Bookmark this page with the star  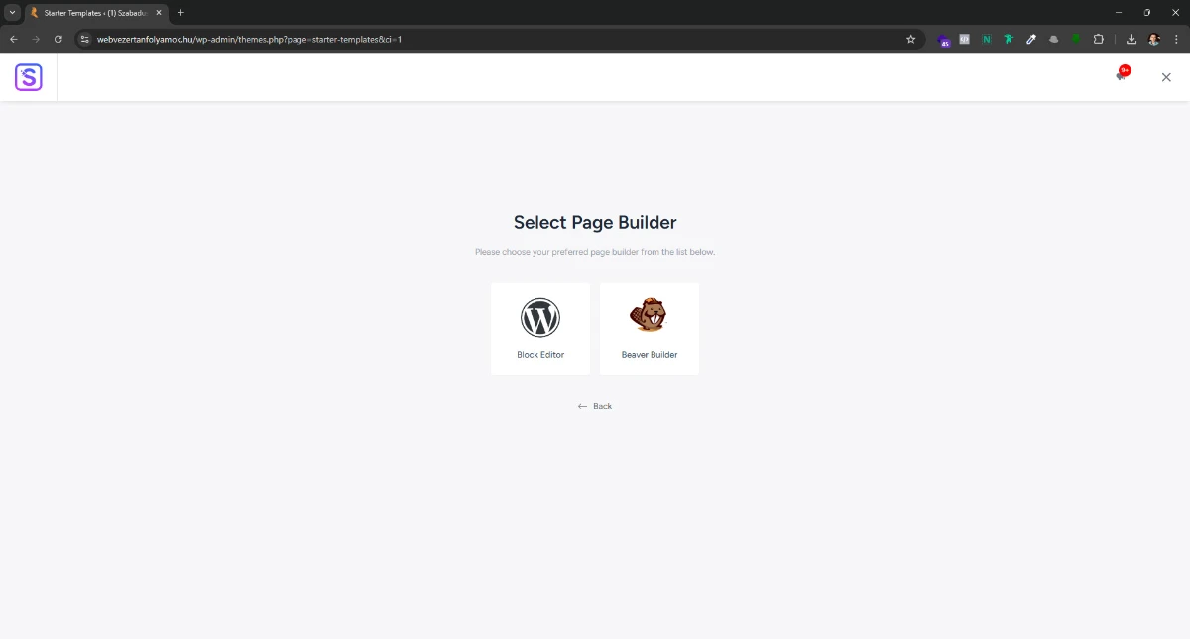pos(910,39)
